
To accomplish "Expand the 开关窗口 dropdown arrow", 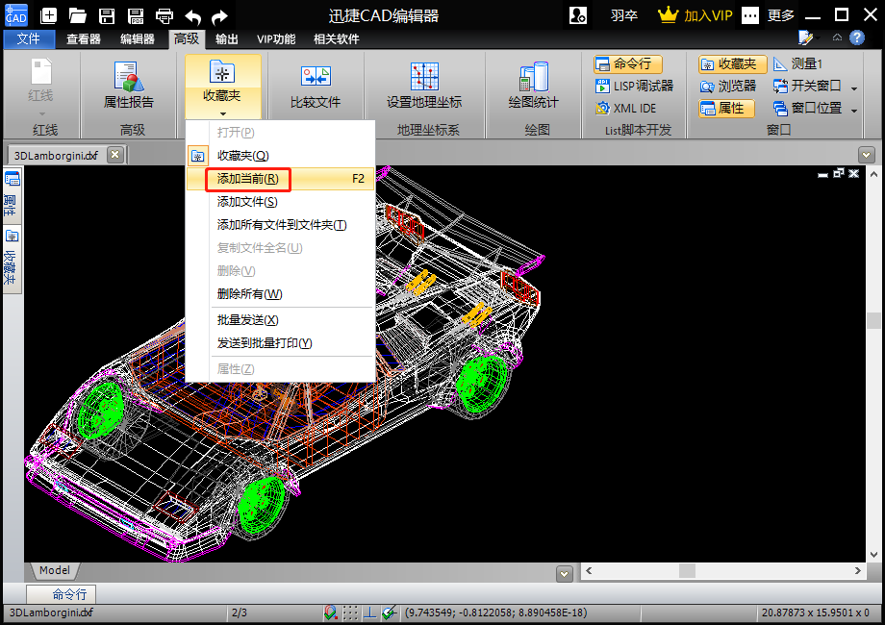I will coord(854,88).
